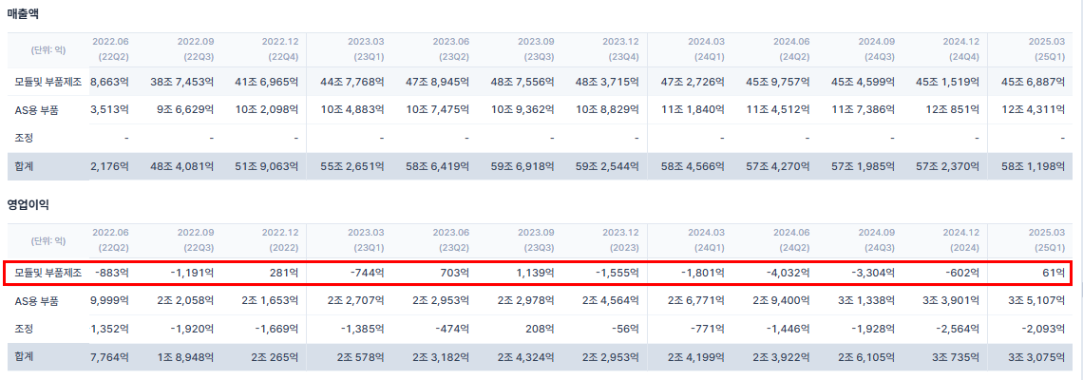1083x380 pixels.
Task: Click the 48조 7,556억 cell
Action: click(x=522, y=83)
